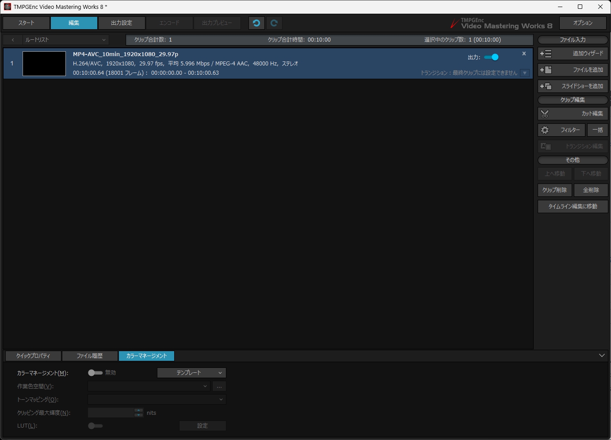Toggle the LUT switch
Screen dimensions: 611x440
coord(95,426)
